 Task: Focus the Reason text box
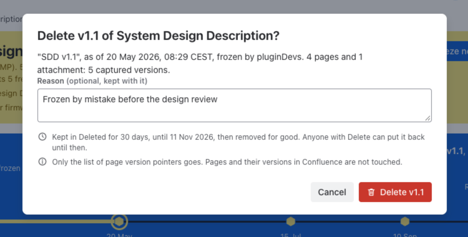tap(235, 105)
